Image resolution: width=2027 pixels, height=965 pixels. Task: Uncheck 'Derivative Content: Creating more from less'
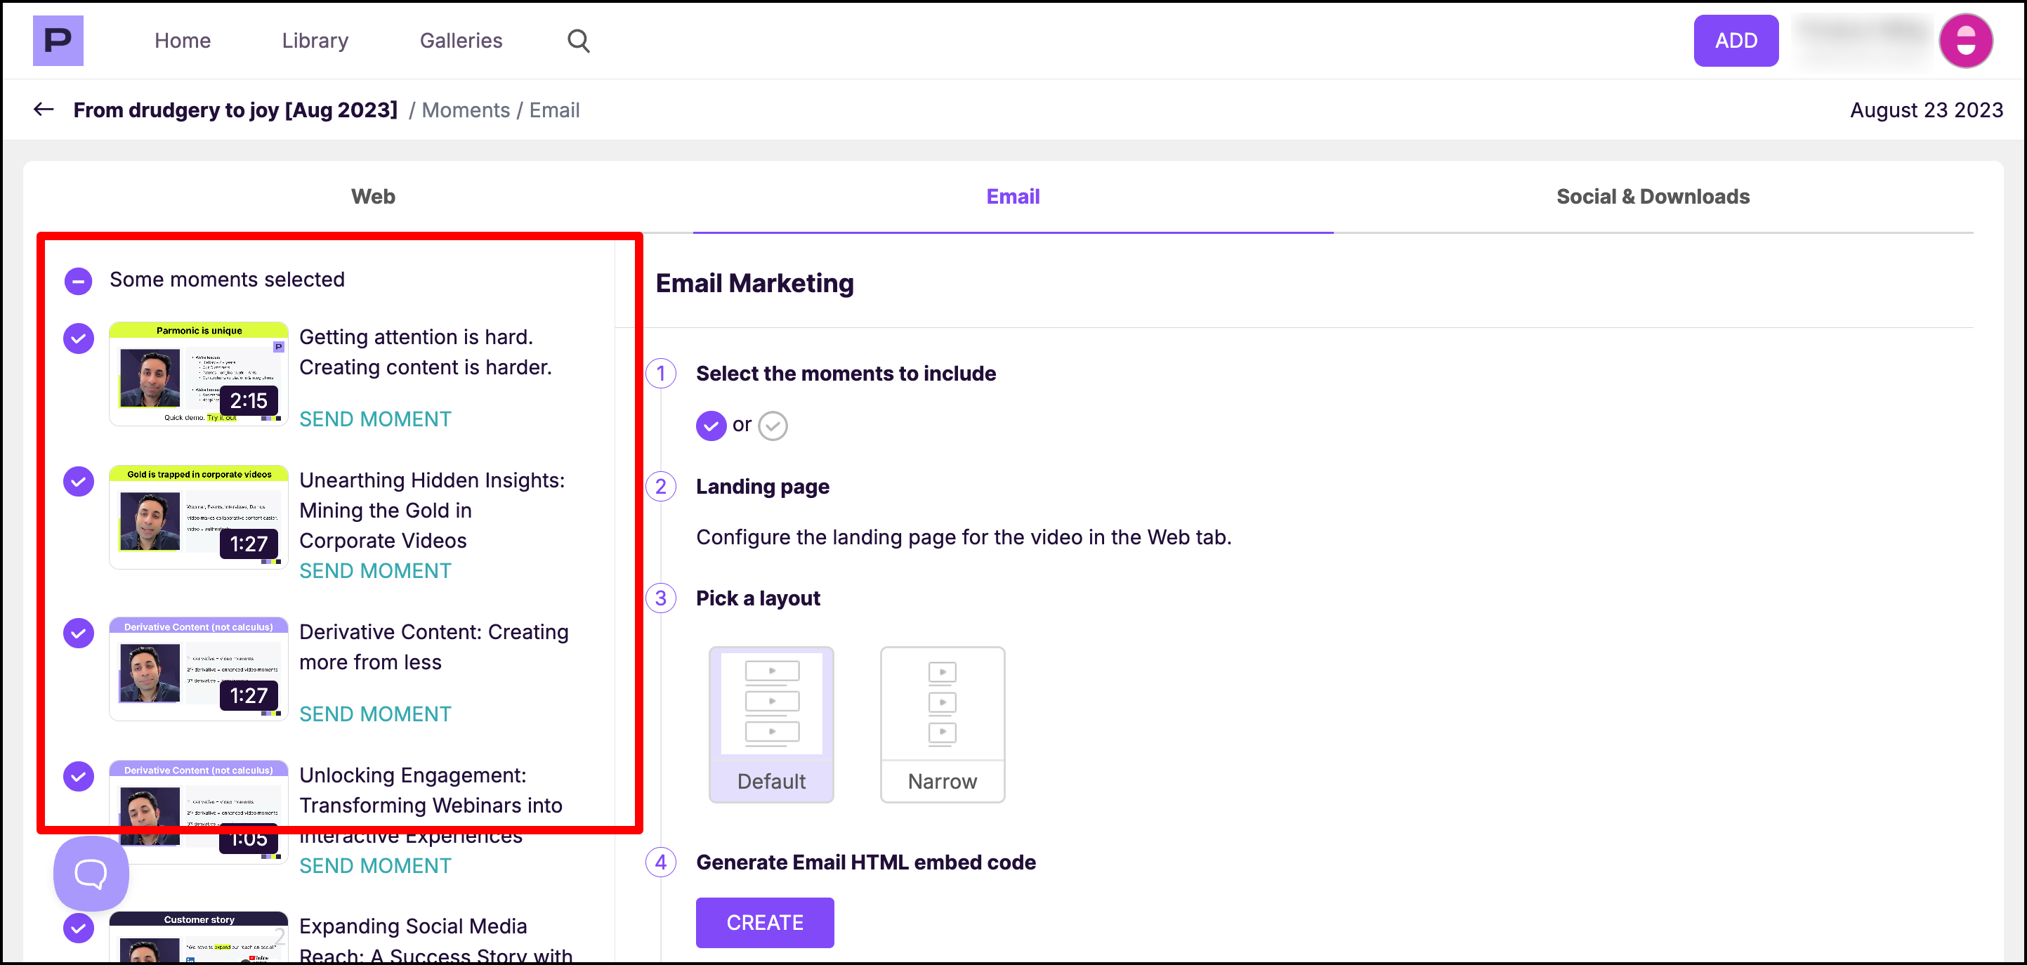click(x=78, y=633)
